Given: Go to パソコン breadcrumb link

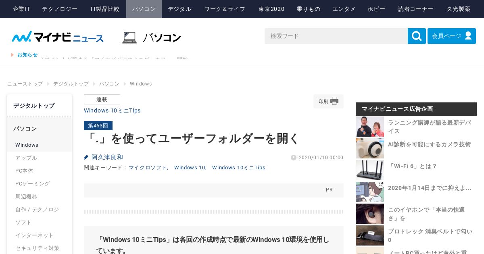Looking at the screenshot, I should coord(109,84).
